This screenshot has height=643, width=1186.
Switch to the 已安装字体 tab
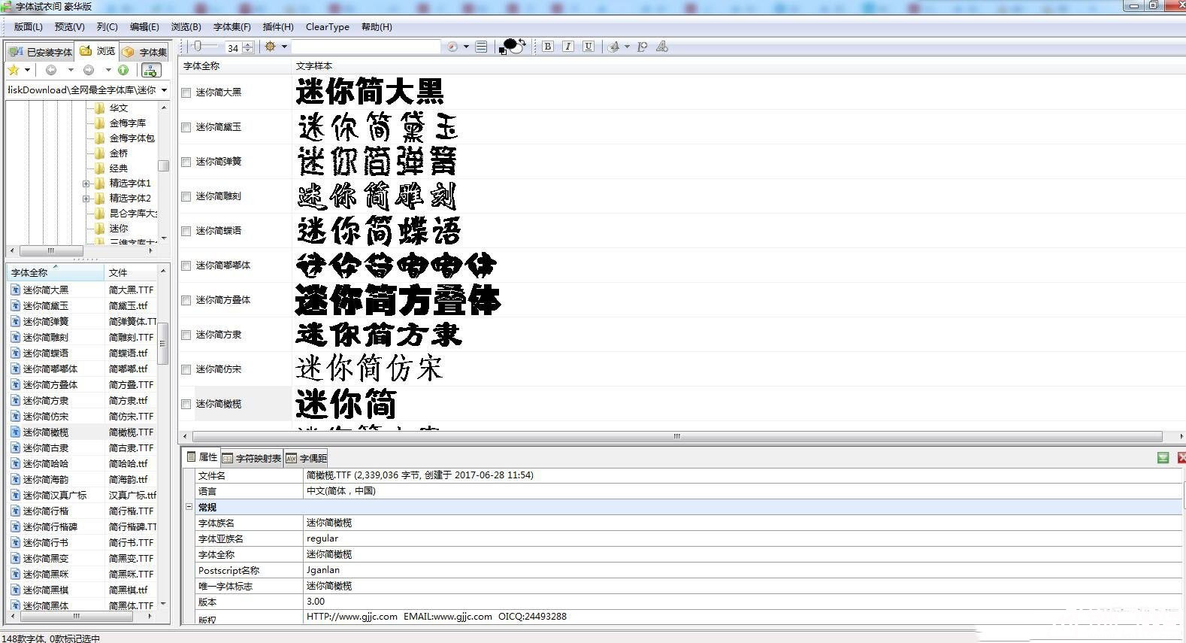point(41,52)
